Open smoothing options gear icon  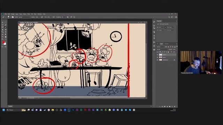coord(68,17)
